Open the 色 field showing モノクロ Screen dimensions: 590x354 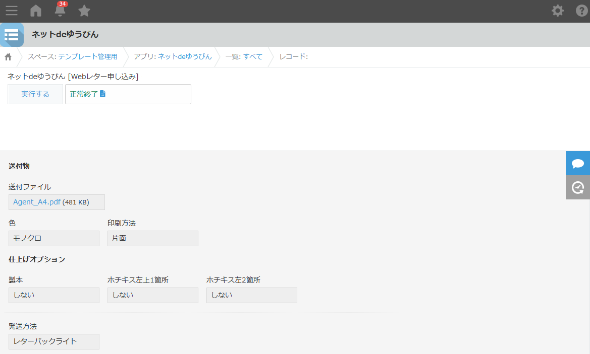53,238
